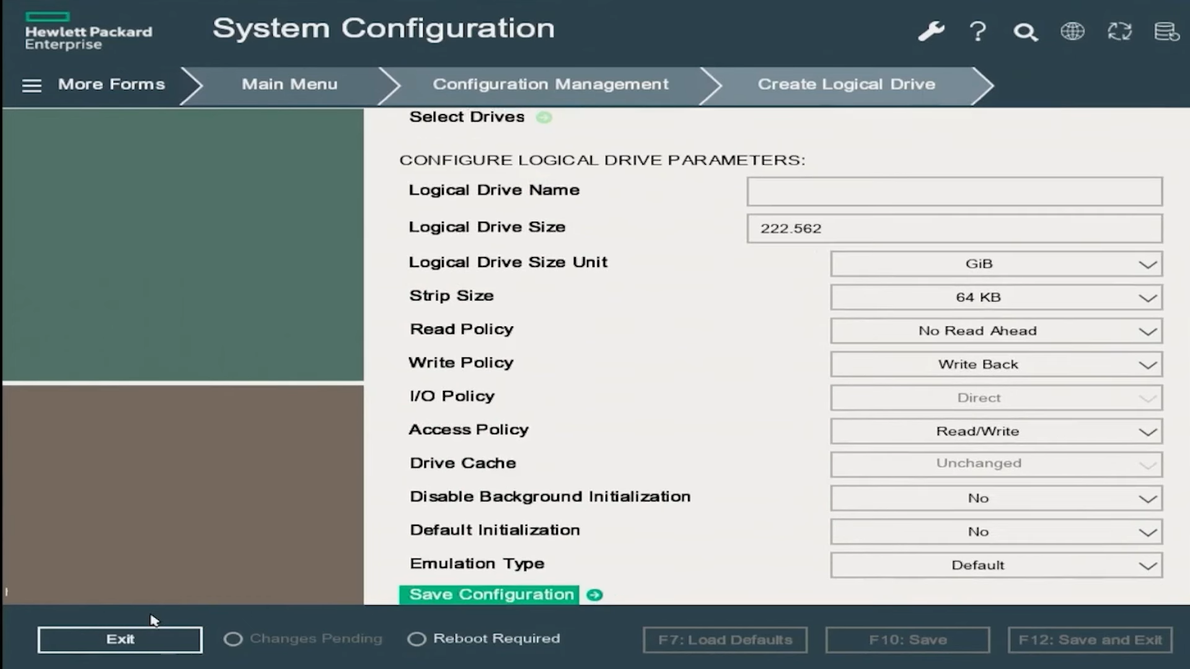
Task: Click the wrench settings icon in the header
Action: (931, 31)
